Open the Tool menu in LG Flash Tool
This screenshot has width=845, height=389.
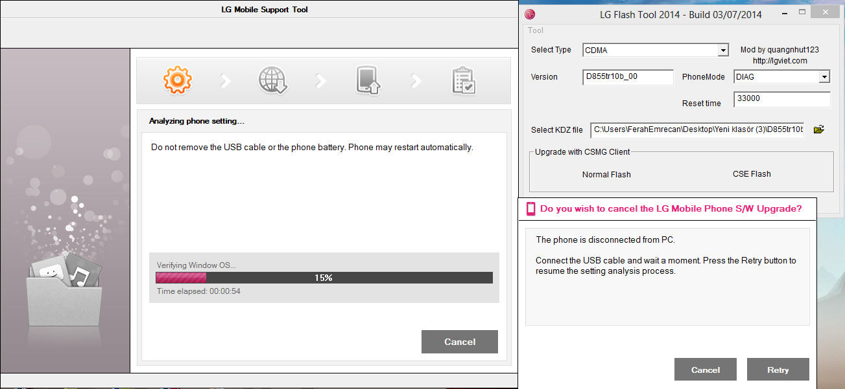[536, 30]
